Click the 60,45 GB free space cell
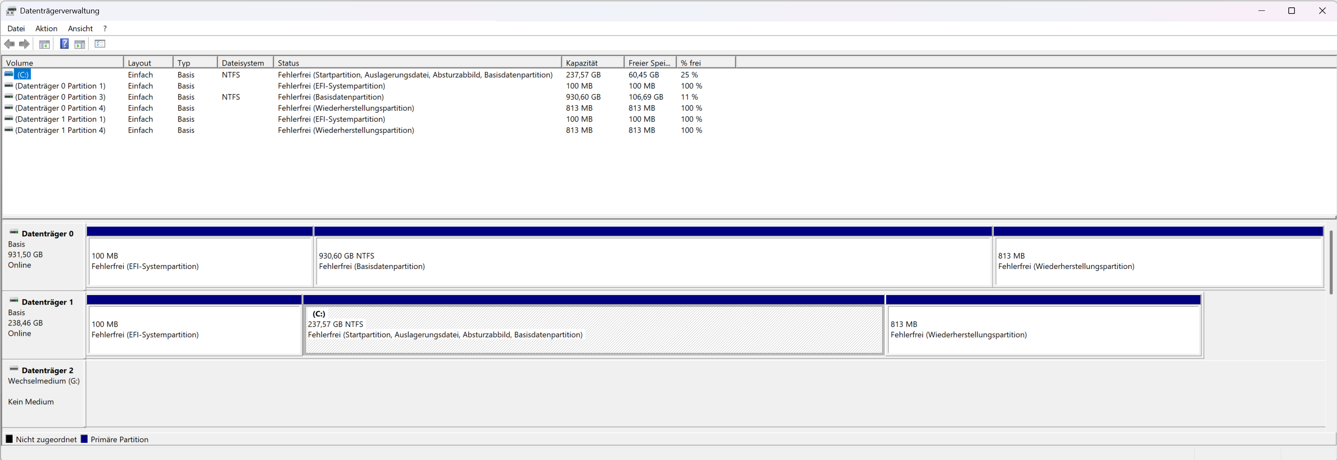The height and width of the screenshot is (460, 1337). coord(644,75)
